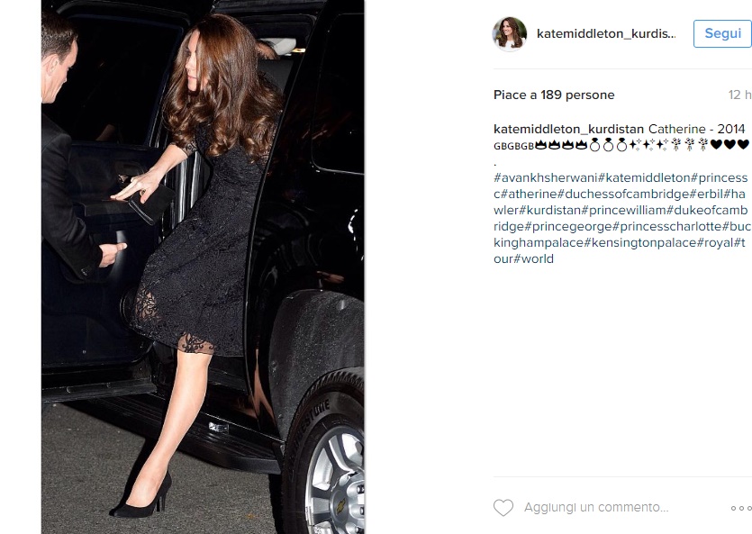Open the #avankhsherwani hashtag
Screen dimensions: 752x534
tap(545, 177)
